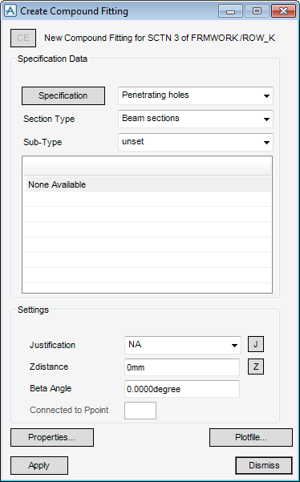Apply the compound fitting settings

(39, 466)
